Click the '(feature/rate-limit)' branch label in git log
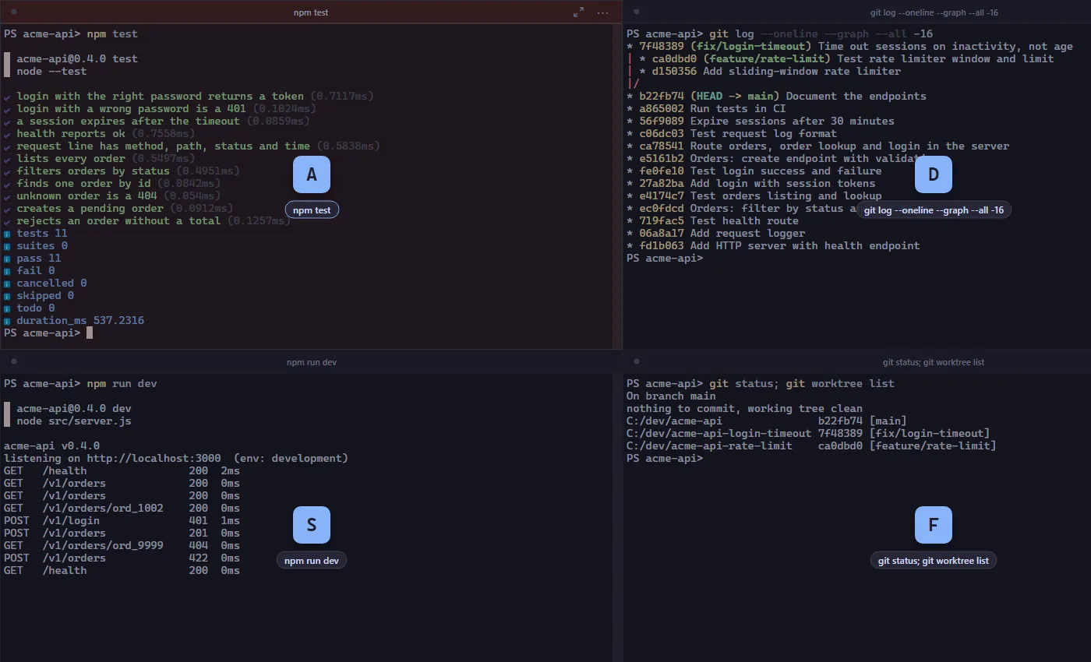 (767, 59)
